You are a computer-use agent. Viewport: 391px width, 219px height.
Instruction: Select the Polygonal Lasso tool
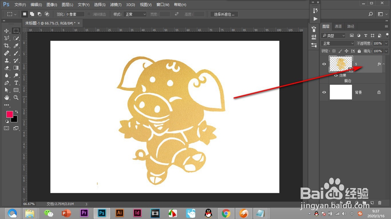7,38
